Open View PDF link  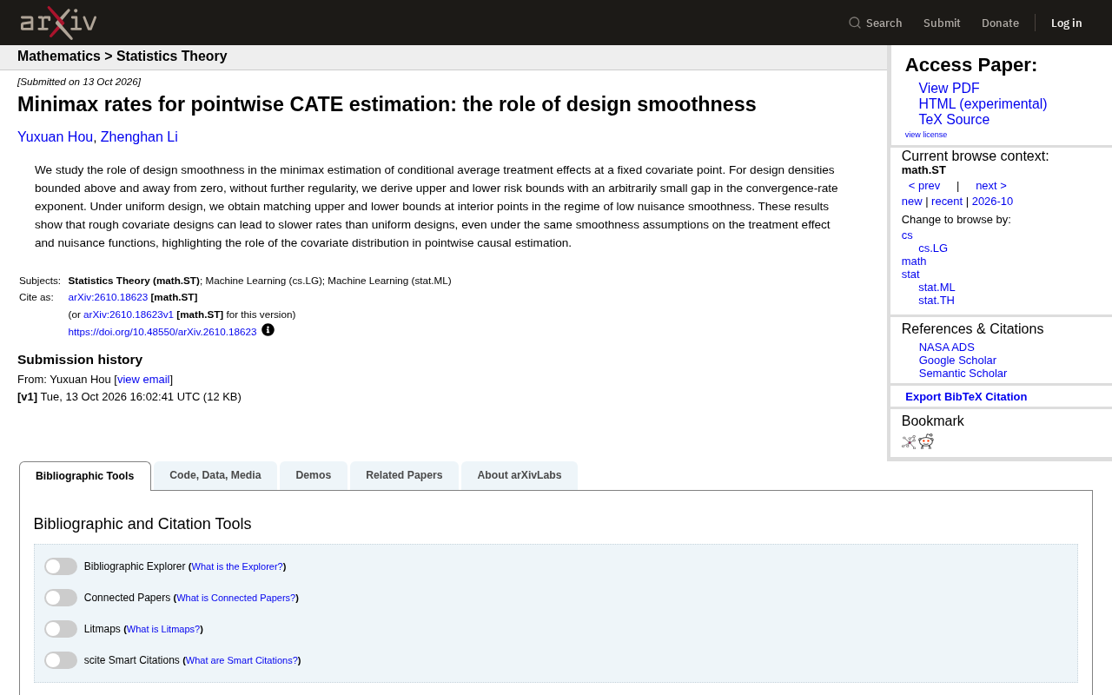[x=949, y=89]
